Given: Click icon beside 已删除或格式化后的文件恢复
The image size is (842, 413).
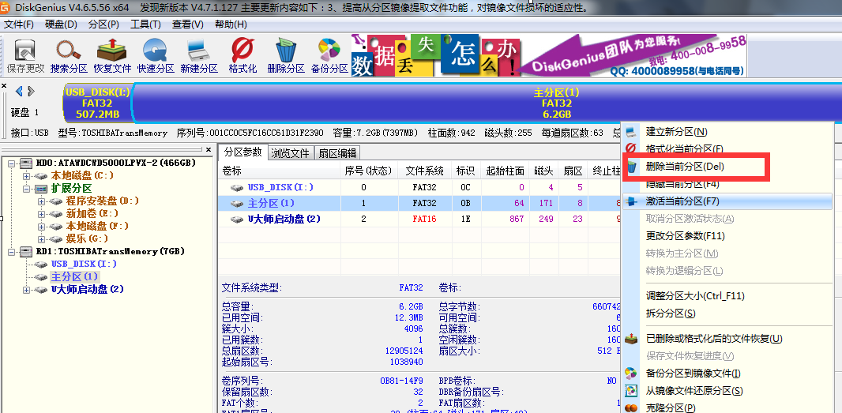Looking at the screenshot, I should tap(632, 339).
